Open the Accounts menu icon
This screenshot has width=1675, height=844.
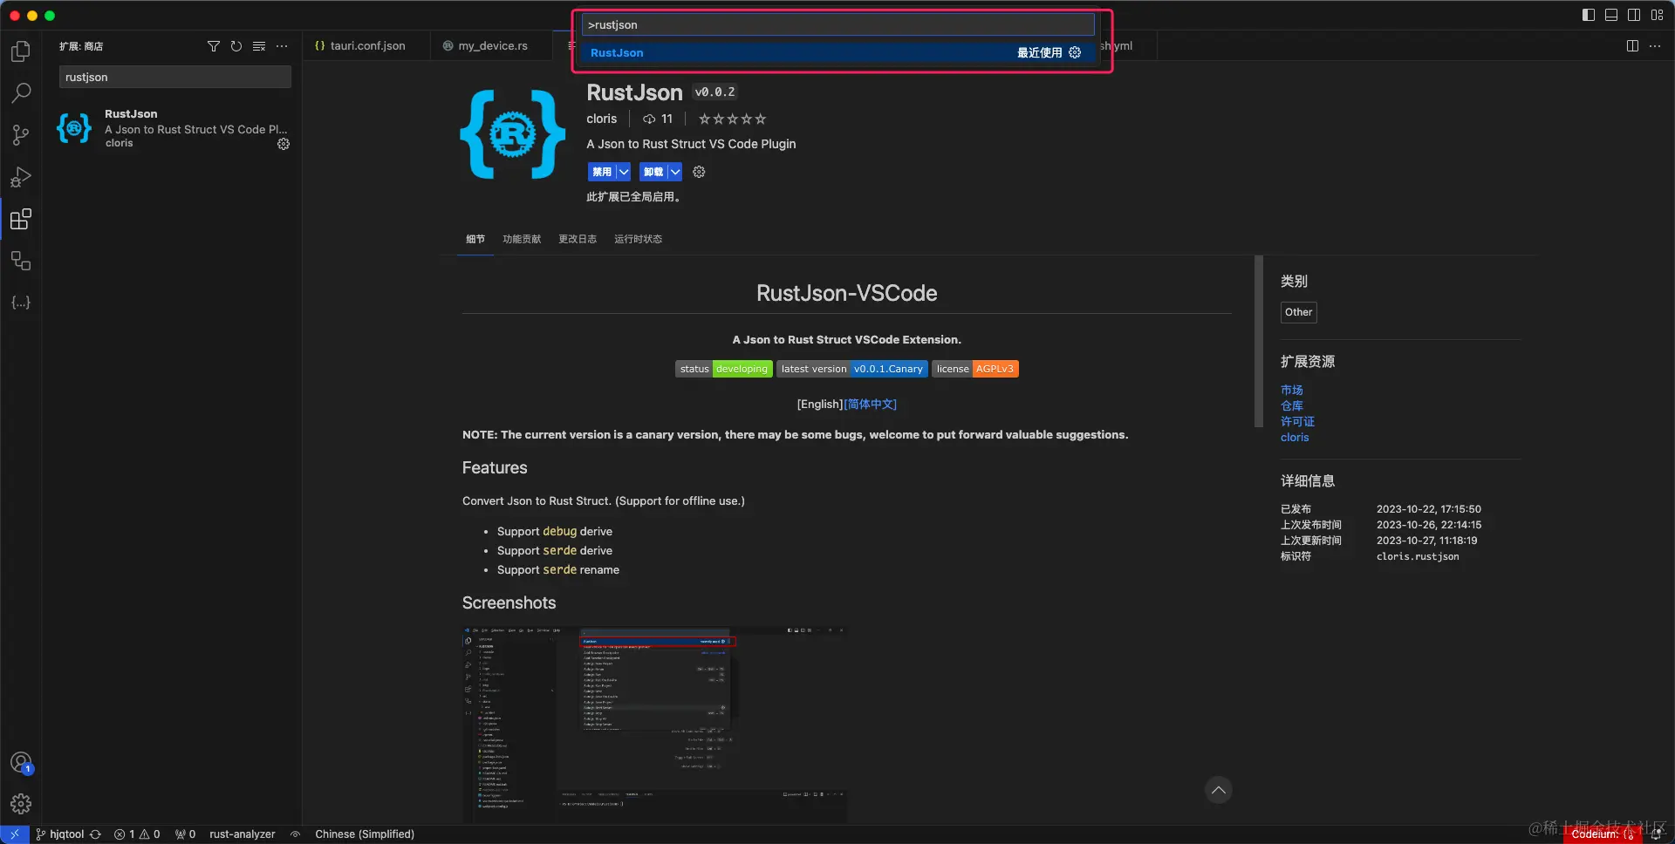pos(21,763)
